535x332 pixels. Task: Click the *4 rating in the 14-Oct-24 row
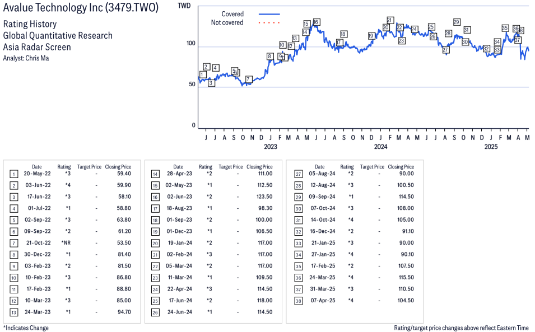click(x=351, y=219)
